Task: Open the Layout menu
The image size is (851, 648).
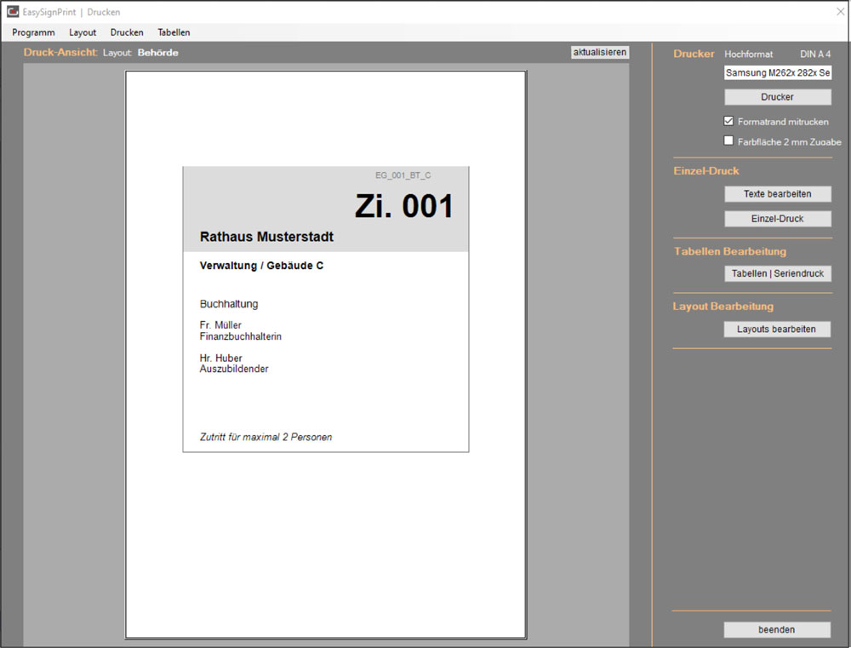Action: point(83,32)
